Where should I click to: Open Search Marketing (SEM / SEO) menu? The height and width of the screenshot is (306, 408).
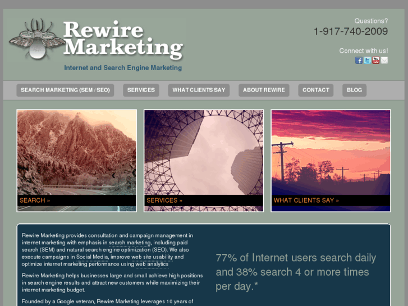coord(65,90)
